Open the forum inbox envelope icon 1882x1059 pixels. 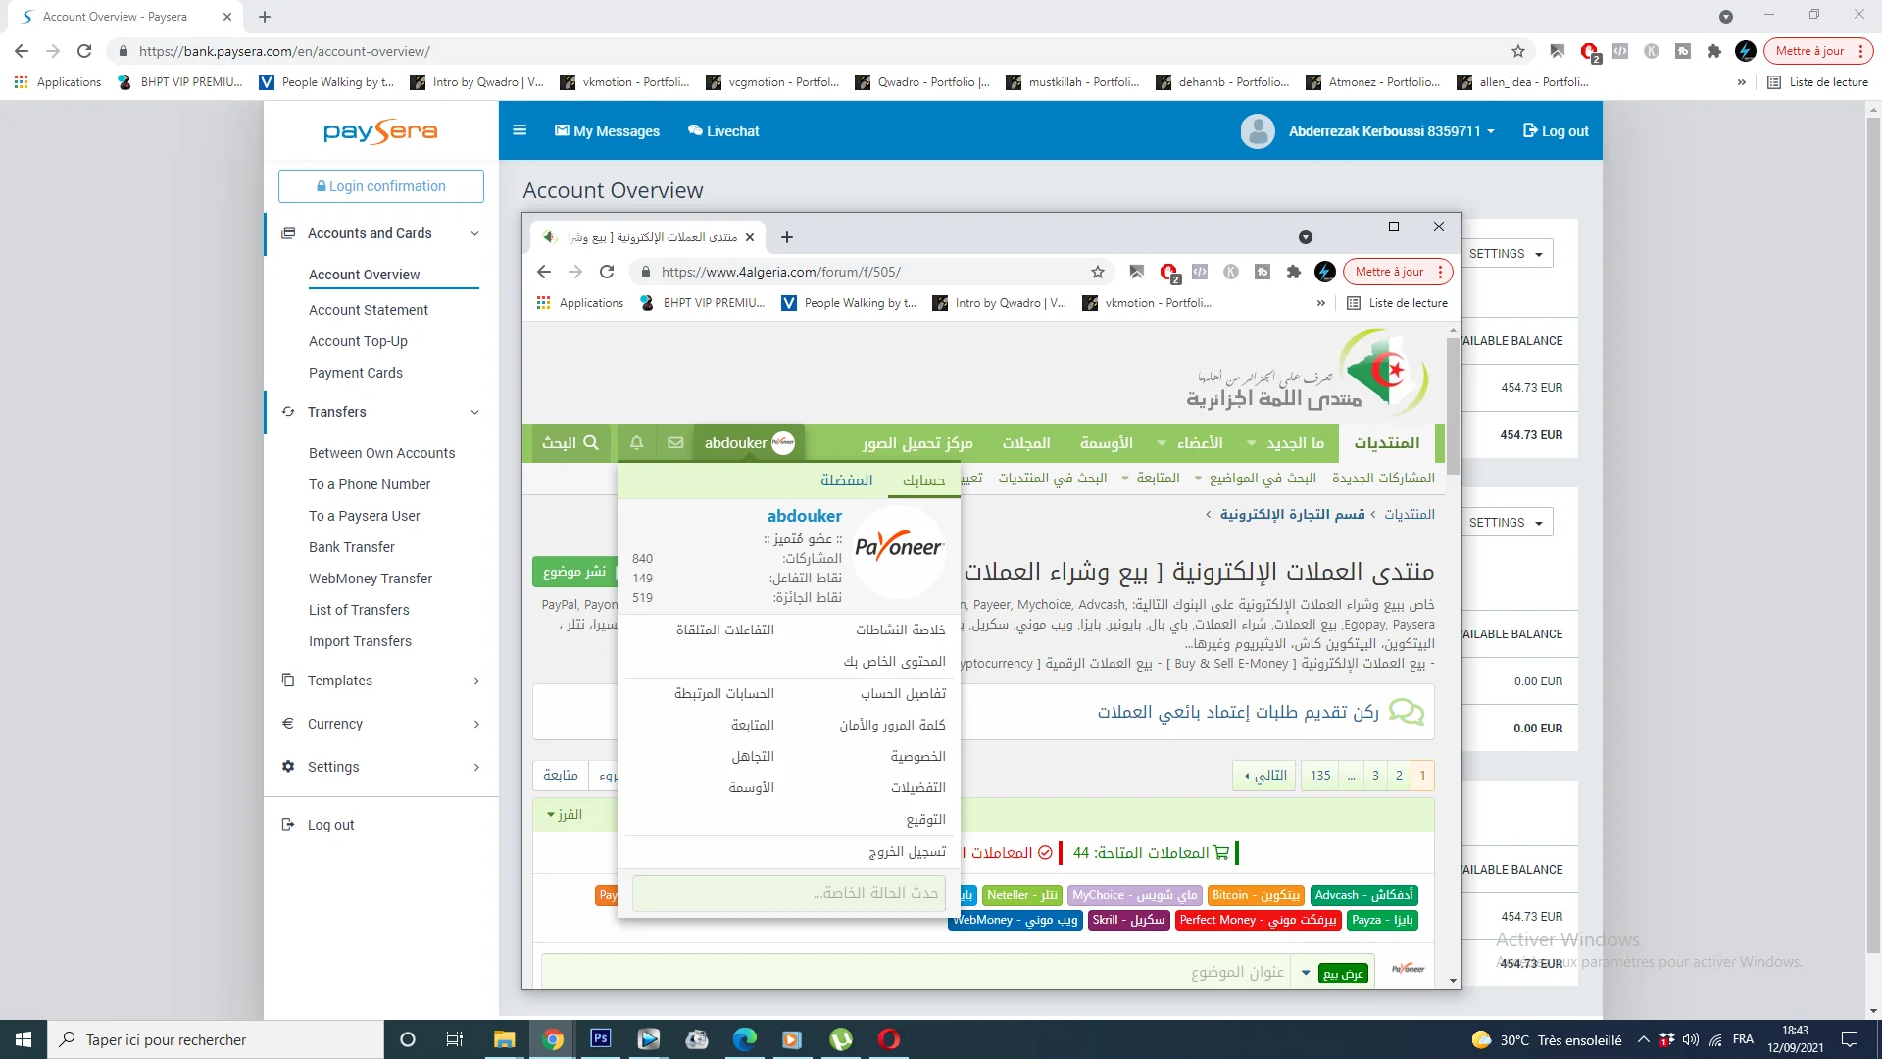point(675,443)
